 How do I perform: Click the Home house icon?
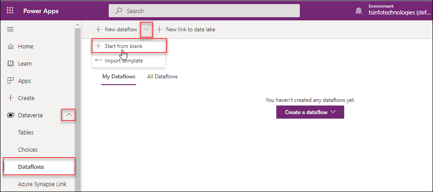(x=10, y=46)
